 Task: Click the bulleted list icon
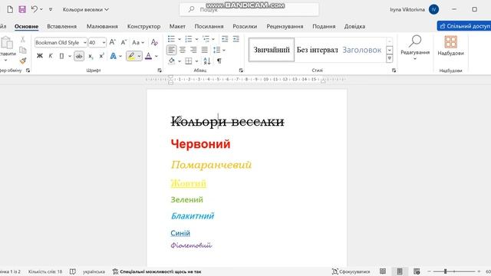click(x=171, y=39)
